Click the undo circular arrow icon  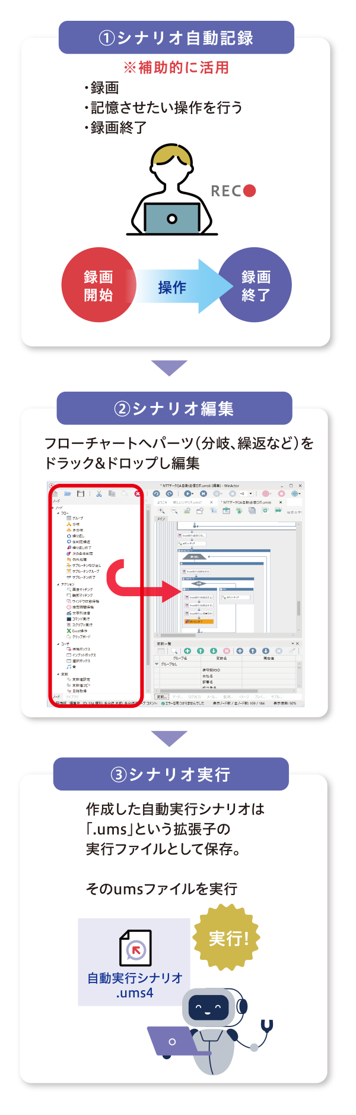(x=157, y=493)
